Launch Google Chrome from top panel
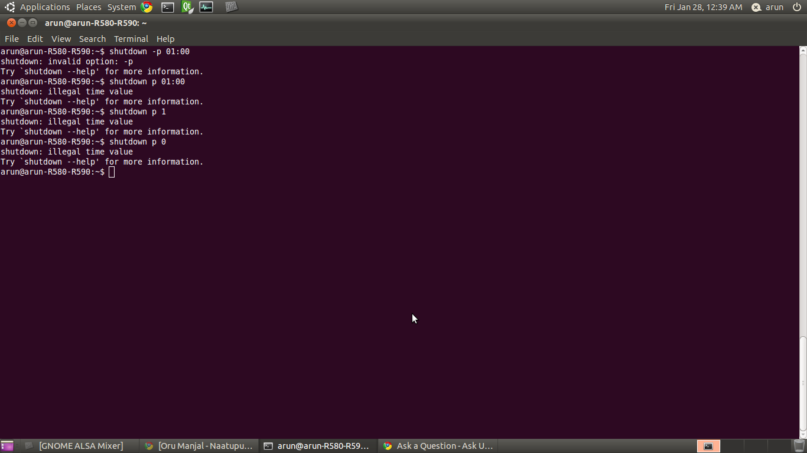Screen dimensions: 807x453 [x=147, y=7]
